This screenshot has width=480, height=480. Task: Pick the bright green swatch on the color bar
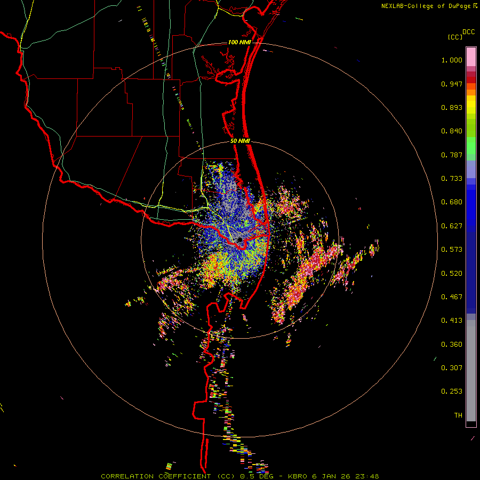point(471,146)
